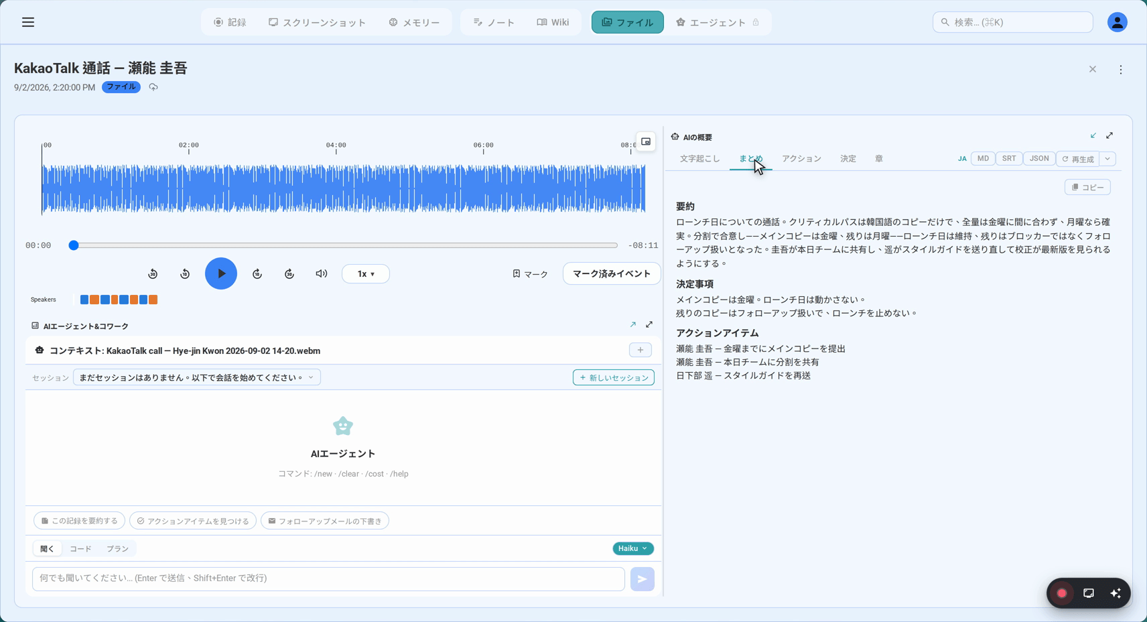Click 再生成 to regenerate summary
The height and width of the screenshot is (622, 1147).
1078,159
